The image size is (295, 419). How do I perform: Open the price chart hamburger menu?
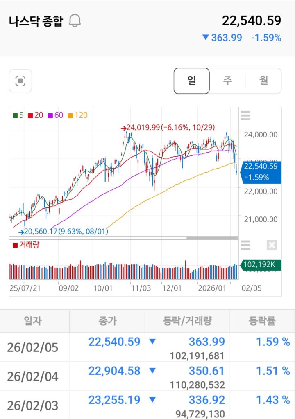pyautogui.click(x=245, y=115)
